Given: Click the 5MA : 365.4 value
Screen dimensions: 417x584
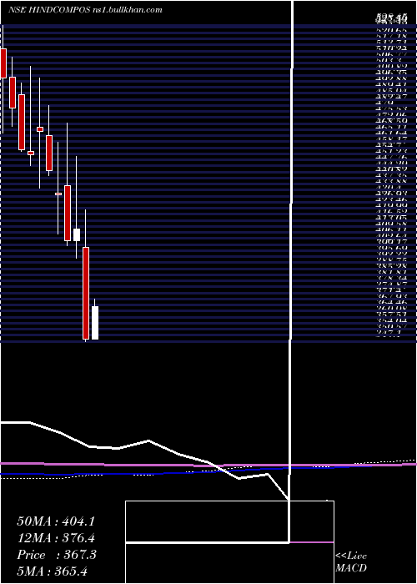Looking at the screenshot, I should coord(52,571).
